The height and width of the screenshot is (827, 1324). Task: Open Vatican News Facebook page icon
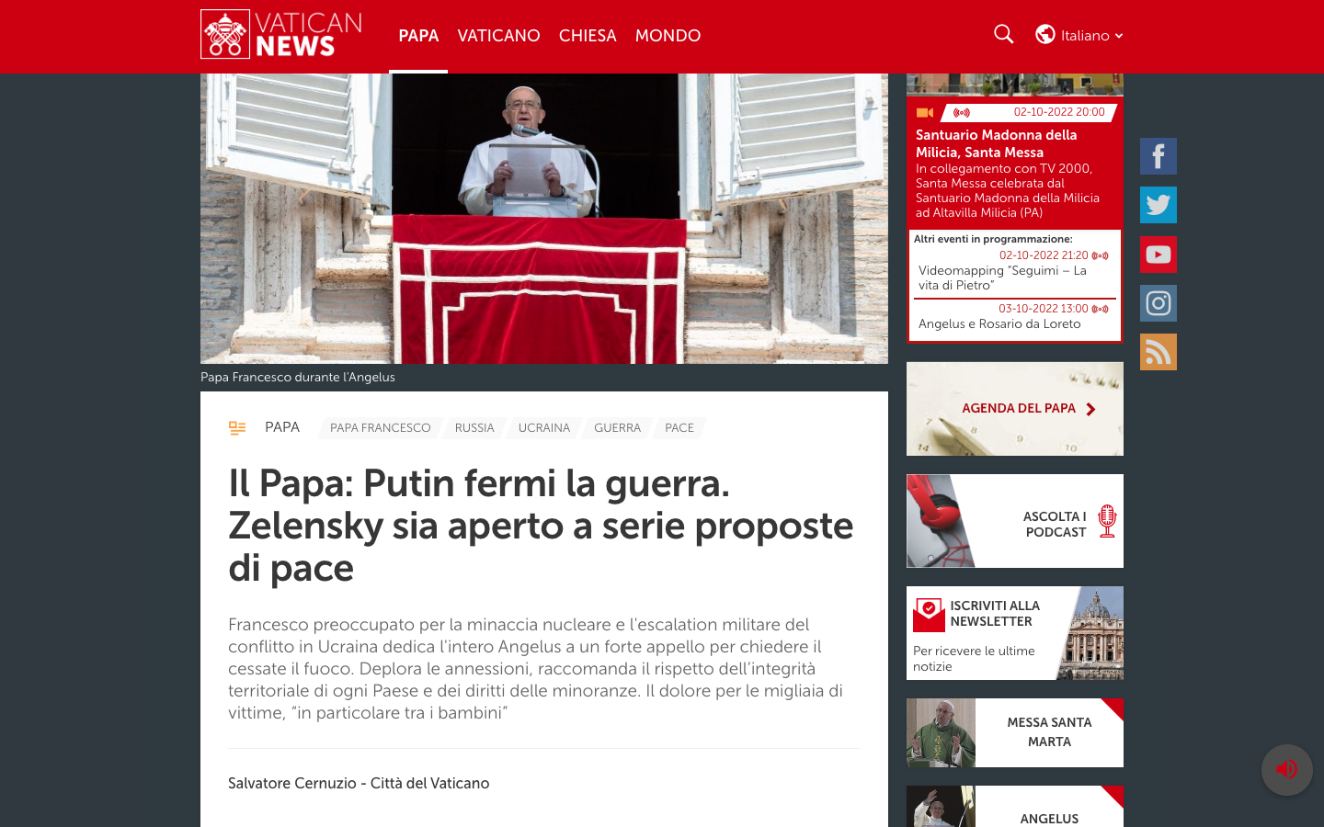[1158, 156]
